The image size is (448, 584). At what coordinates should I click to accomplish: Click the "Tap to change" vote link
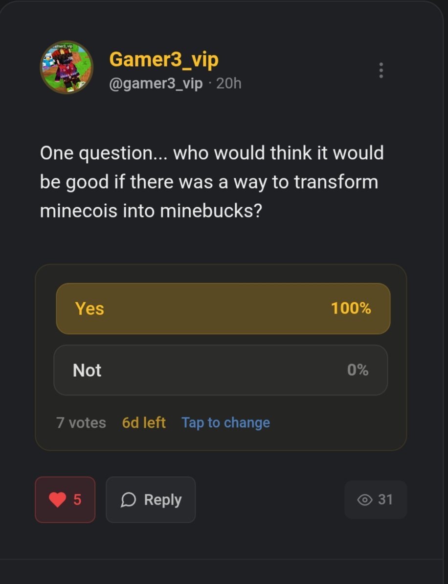tap(225, 423)
